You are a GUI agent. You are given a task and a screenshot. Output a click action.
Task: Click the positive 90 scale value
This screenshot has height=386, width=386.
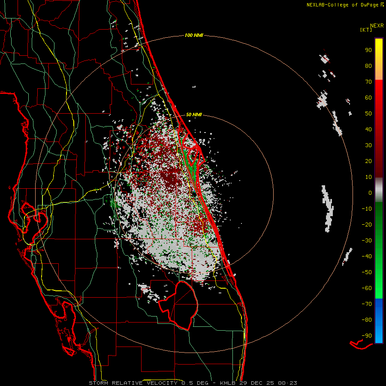coord(368,50)
